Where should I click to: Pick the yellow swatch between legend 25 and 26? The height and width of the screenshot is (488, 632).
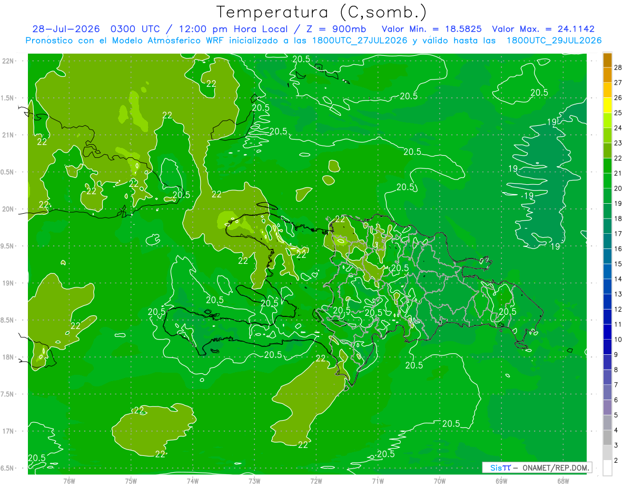click(607, 105)
